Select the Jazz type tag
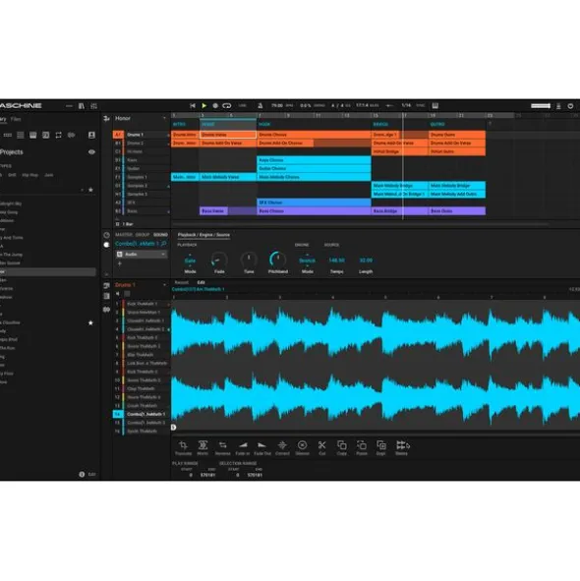This screenshot has height=581, width=580. point(49,175)
